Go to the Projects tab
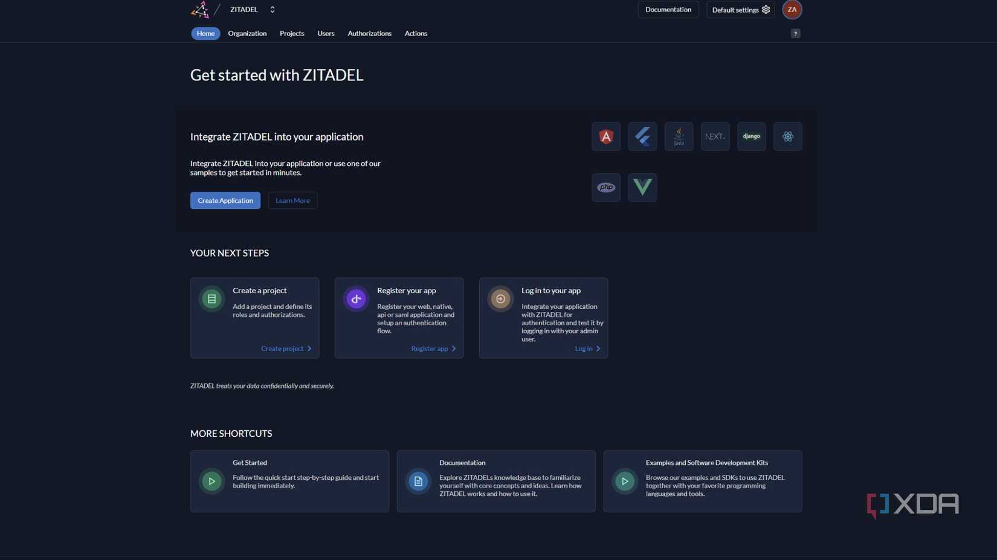 292,33
